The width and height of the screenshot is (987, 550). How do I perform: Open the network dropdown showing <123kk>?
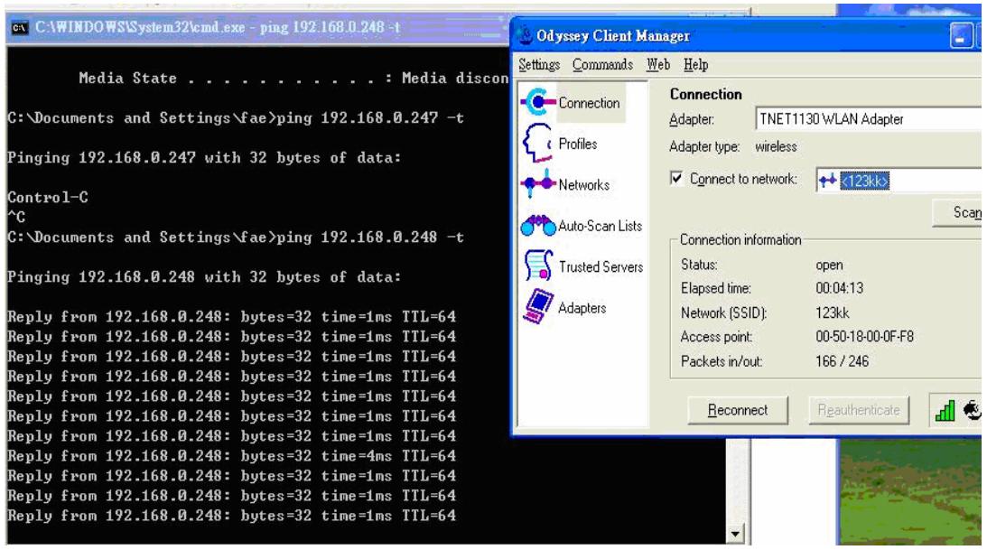pos(899,181)
